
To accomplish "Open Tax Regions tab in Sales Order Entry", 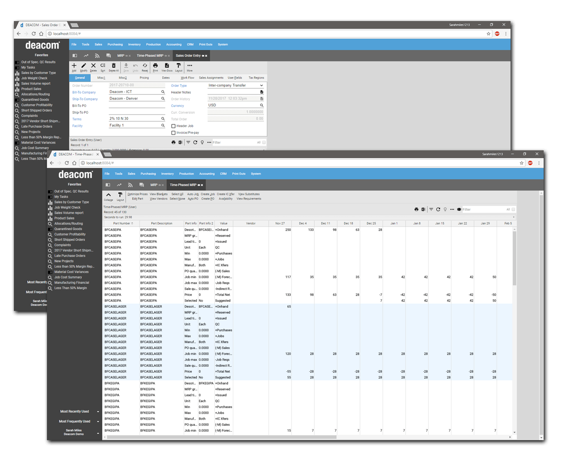I will [256, 78].
